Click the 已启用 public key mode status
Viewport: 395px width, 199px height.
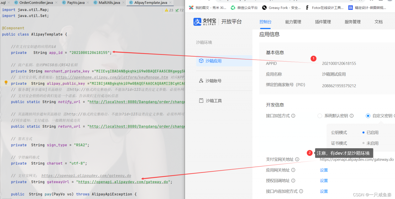[x=372, y=133]
